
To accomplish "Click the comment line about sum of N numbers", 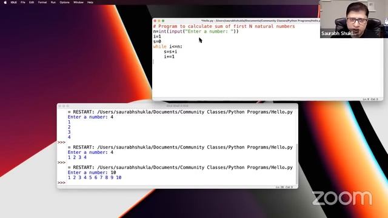I will 224,26.
